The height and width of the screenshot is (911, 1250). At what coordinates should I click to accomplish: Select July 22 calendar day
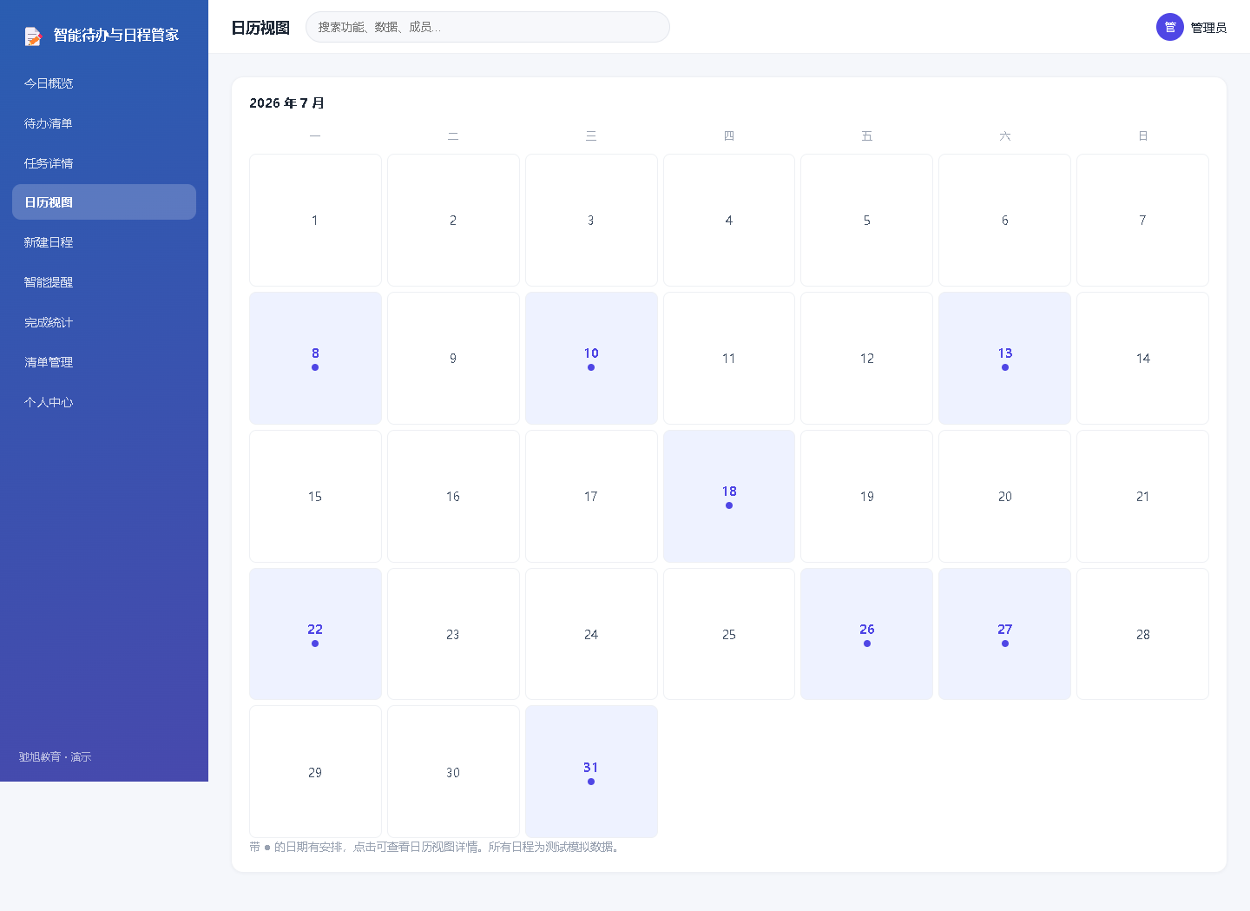[x=315, y=634]
